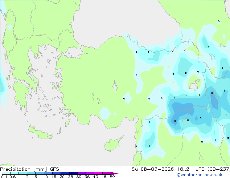
Task: Click the "0.5" legend scale value
Action: pos(13,177)
